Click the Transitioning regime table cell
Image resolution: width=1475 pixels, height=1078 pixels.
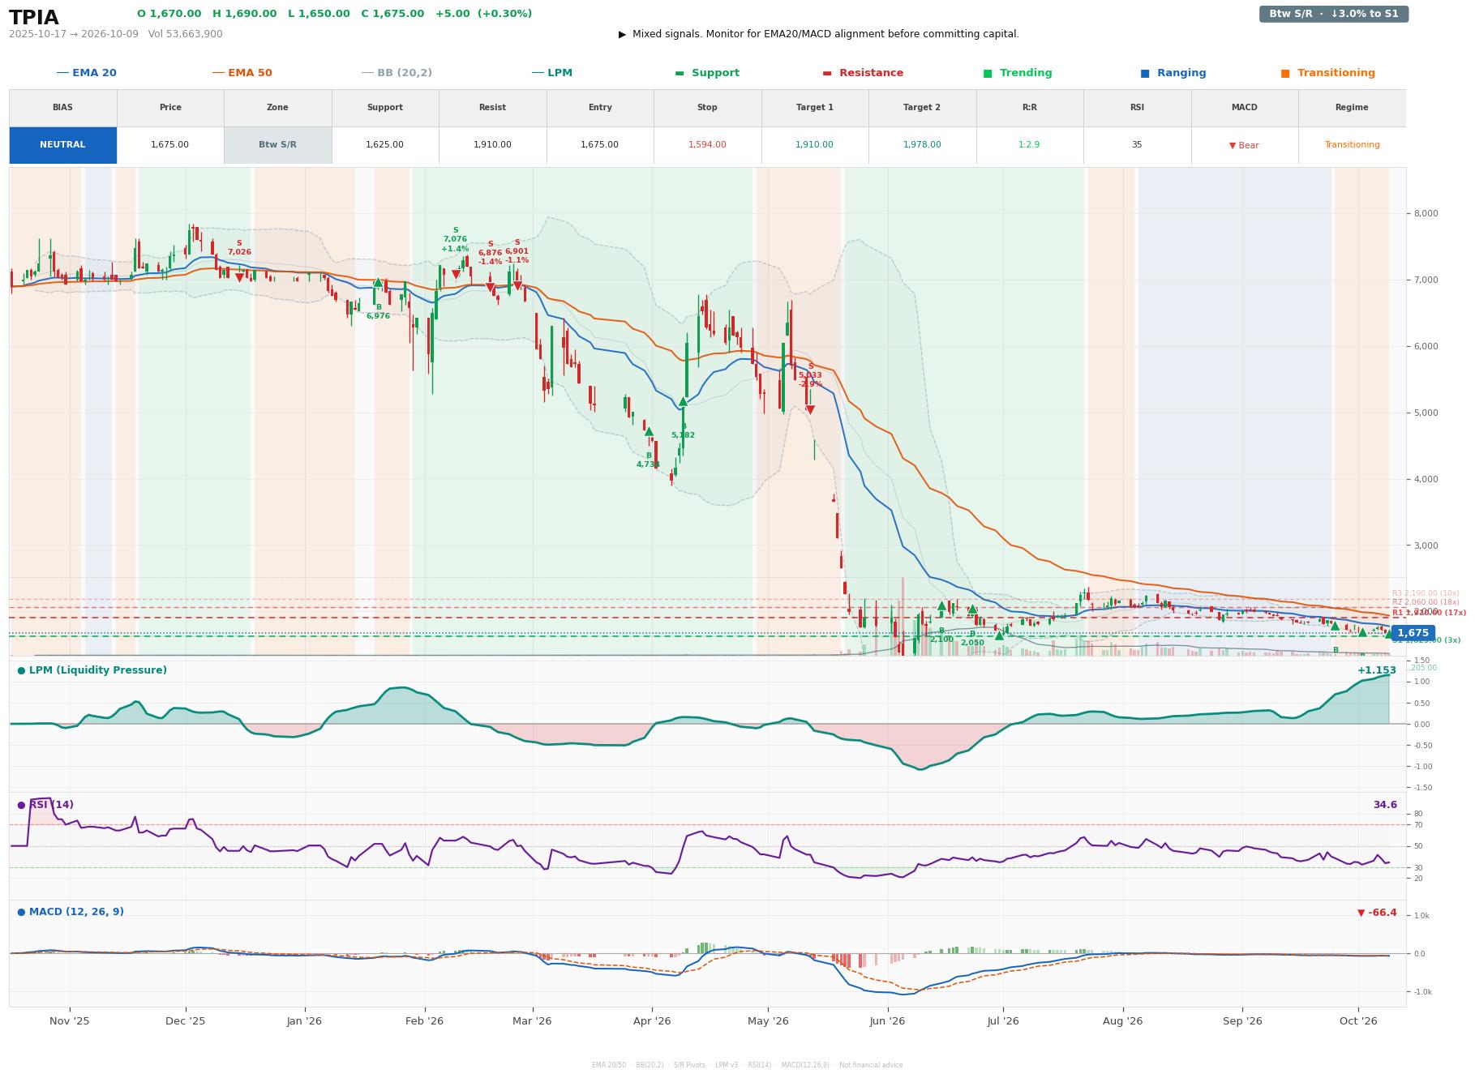pyautogui.click(x=1352, y=145)
